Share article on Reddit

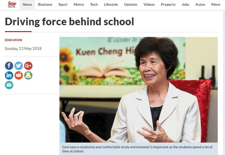pyautogui.click(x=19, y=75)
